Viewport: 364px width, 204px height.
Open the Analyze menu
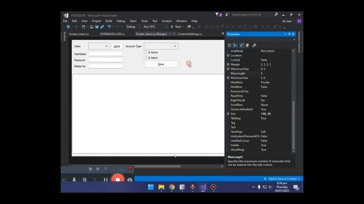[x=167, y=21]
